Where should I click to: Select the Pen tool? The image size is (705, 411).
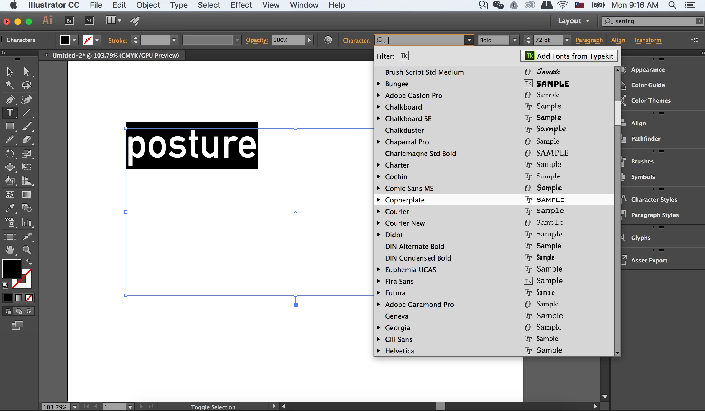click(10, 99)
